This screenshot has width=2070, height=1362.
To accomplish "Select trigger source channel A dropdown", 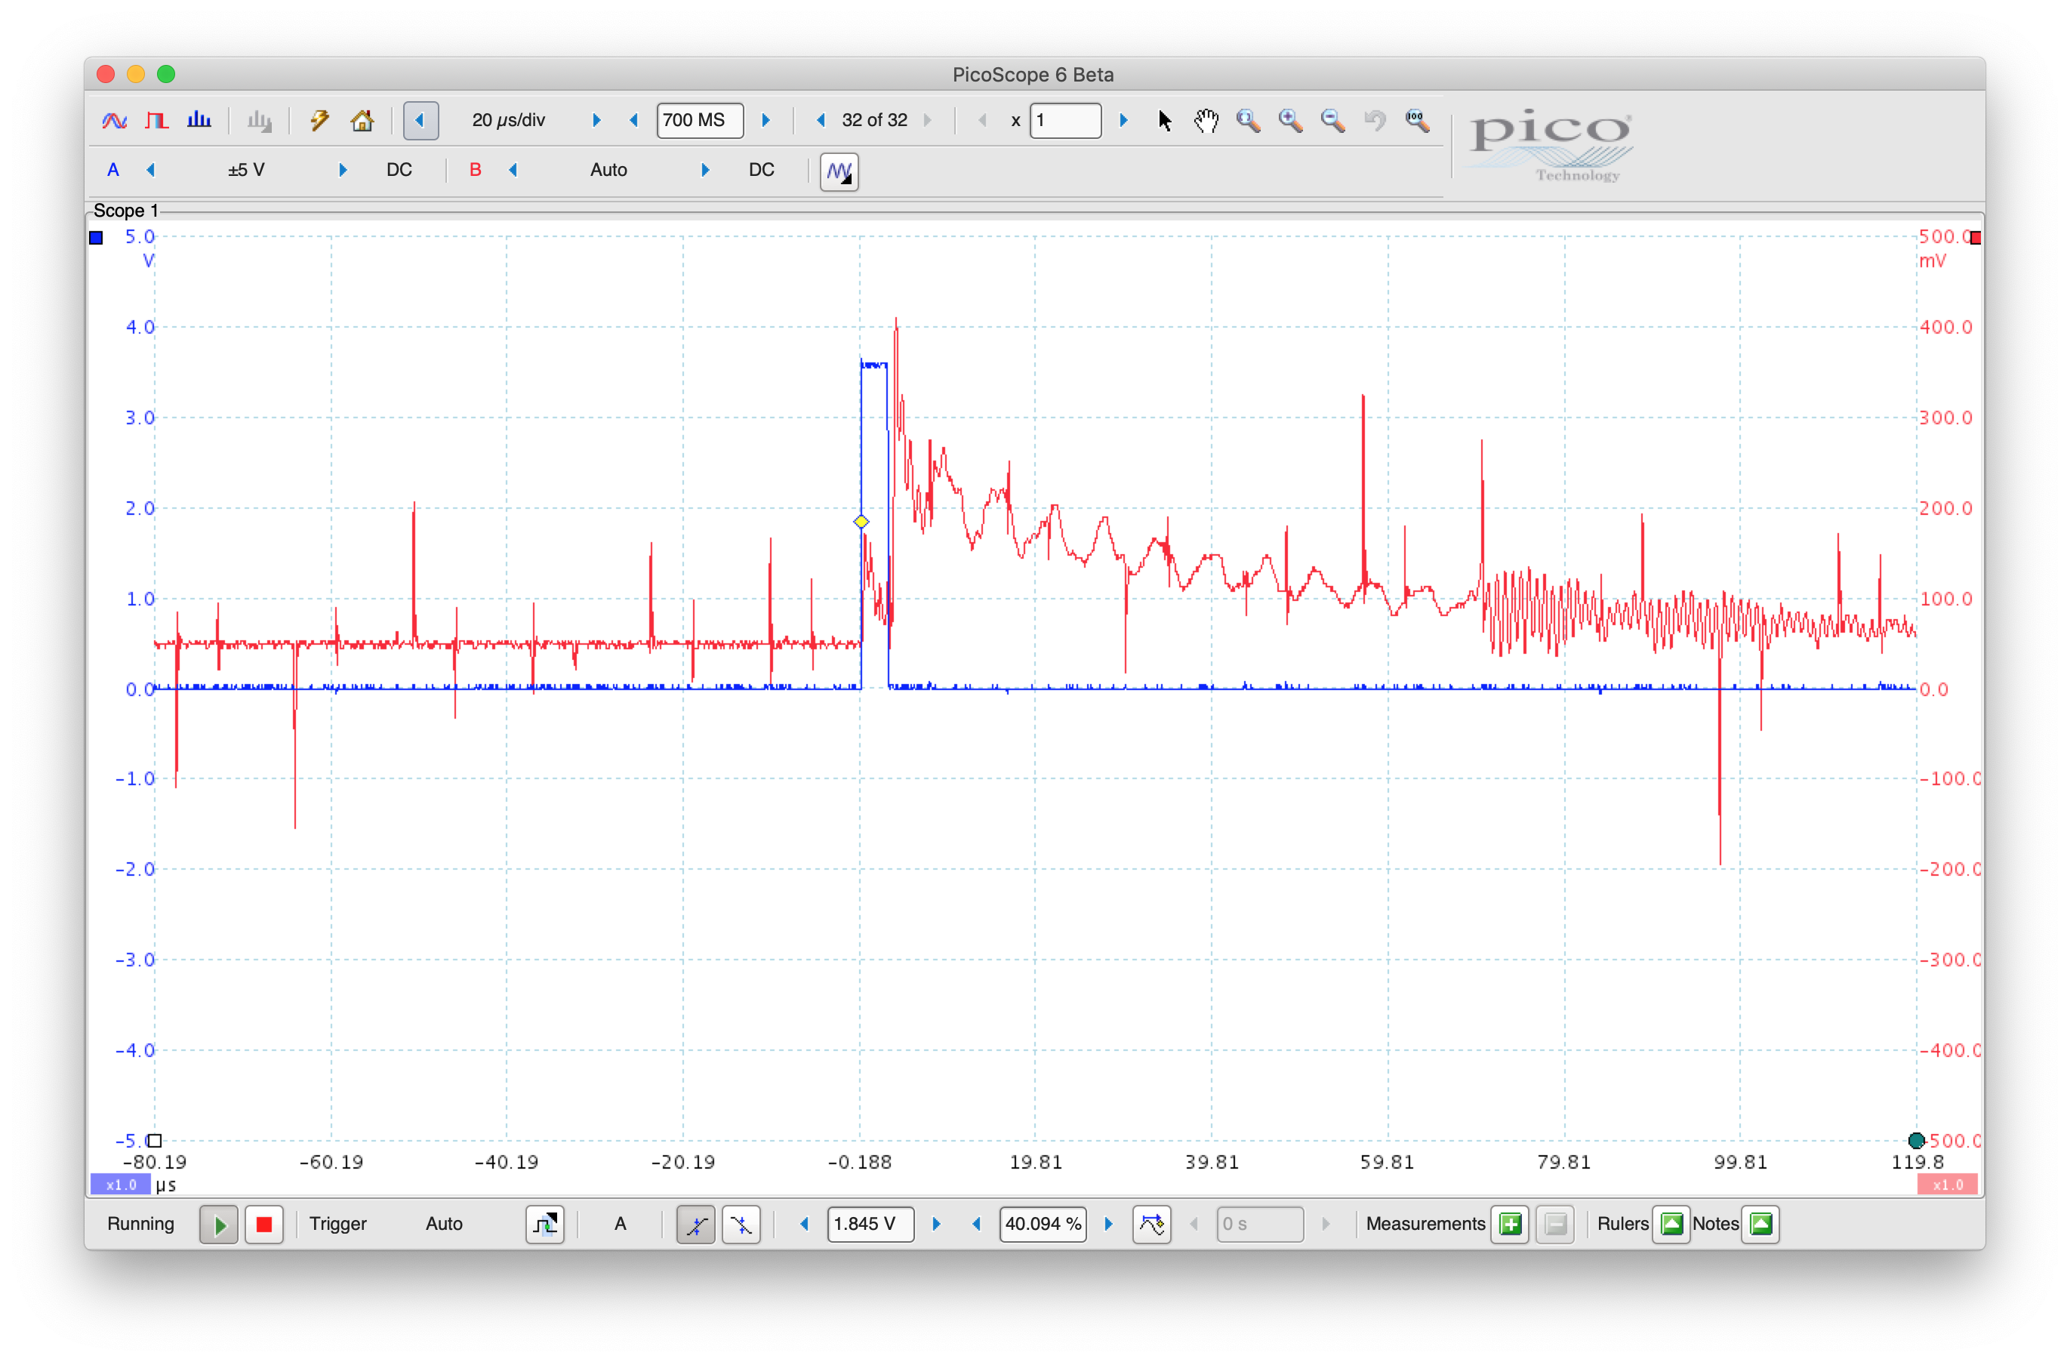I will 620,1225.
